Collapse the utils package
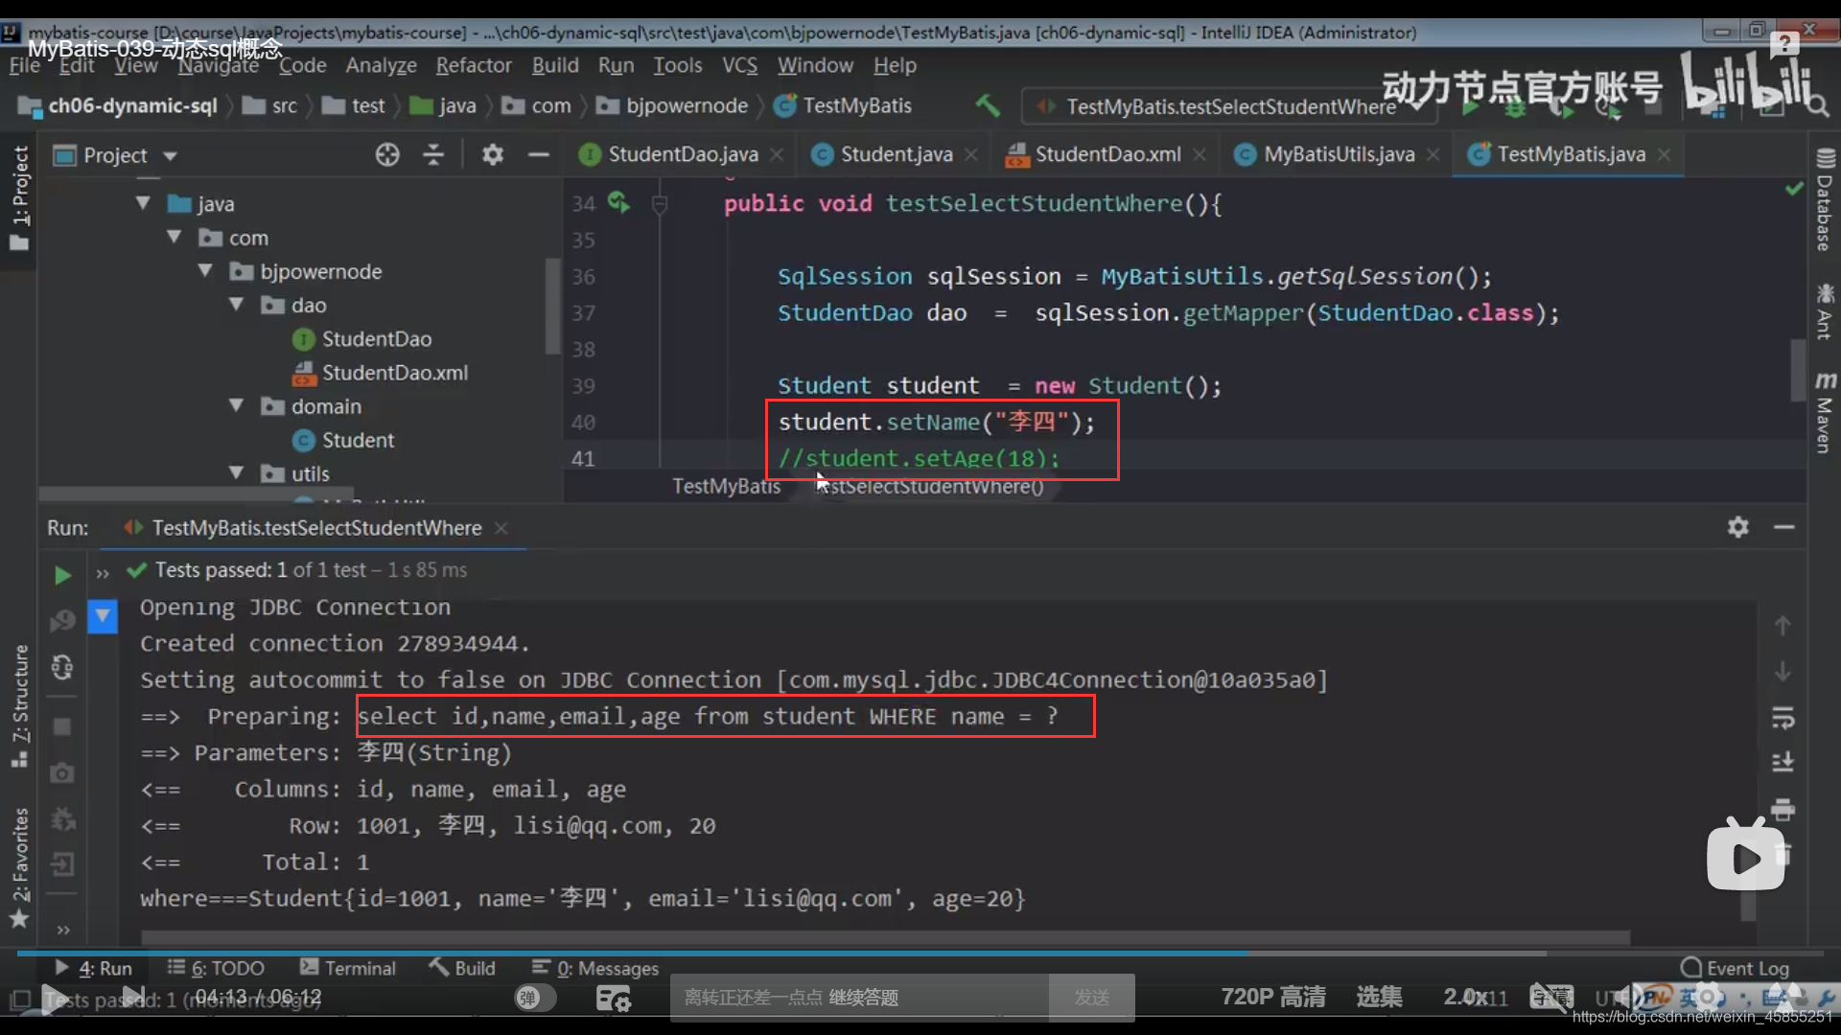This screenshot has height=1035, width=1841. (x=236, y=473)
